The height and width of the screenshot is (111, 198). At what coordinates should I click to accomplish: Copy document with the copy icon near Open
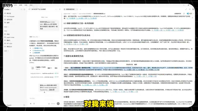click(184, 14)
